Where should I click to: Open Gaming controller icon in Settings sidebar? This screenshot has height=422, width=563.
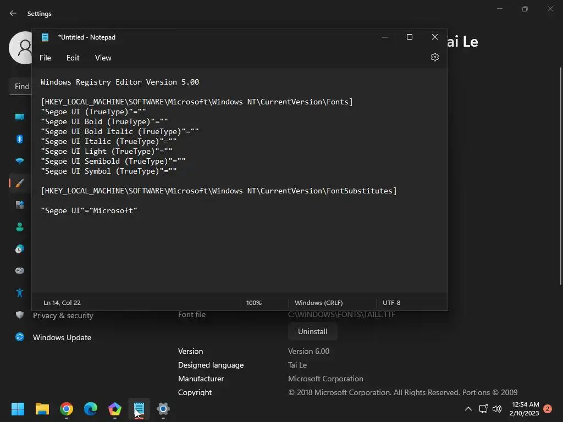tap(20, 270)
